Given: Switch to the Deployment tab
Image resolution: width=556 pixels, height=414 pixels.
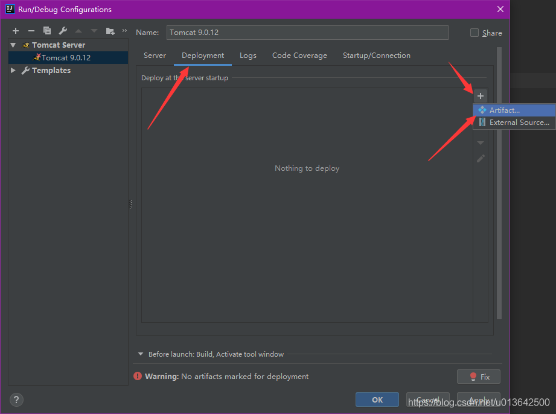Looking at the screenshot, I should 203,56.
